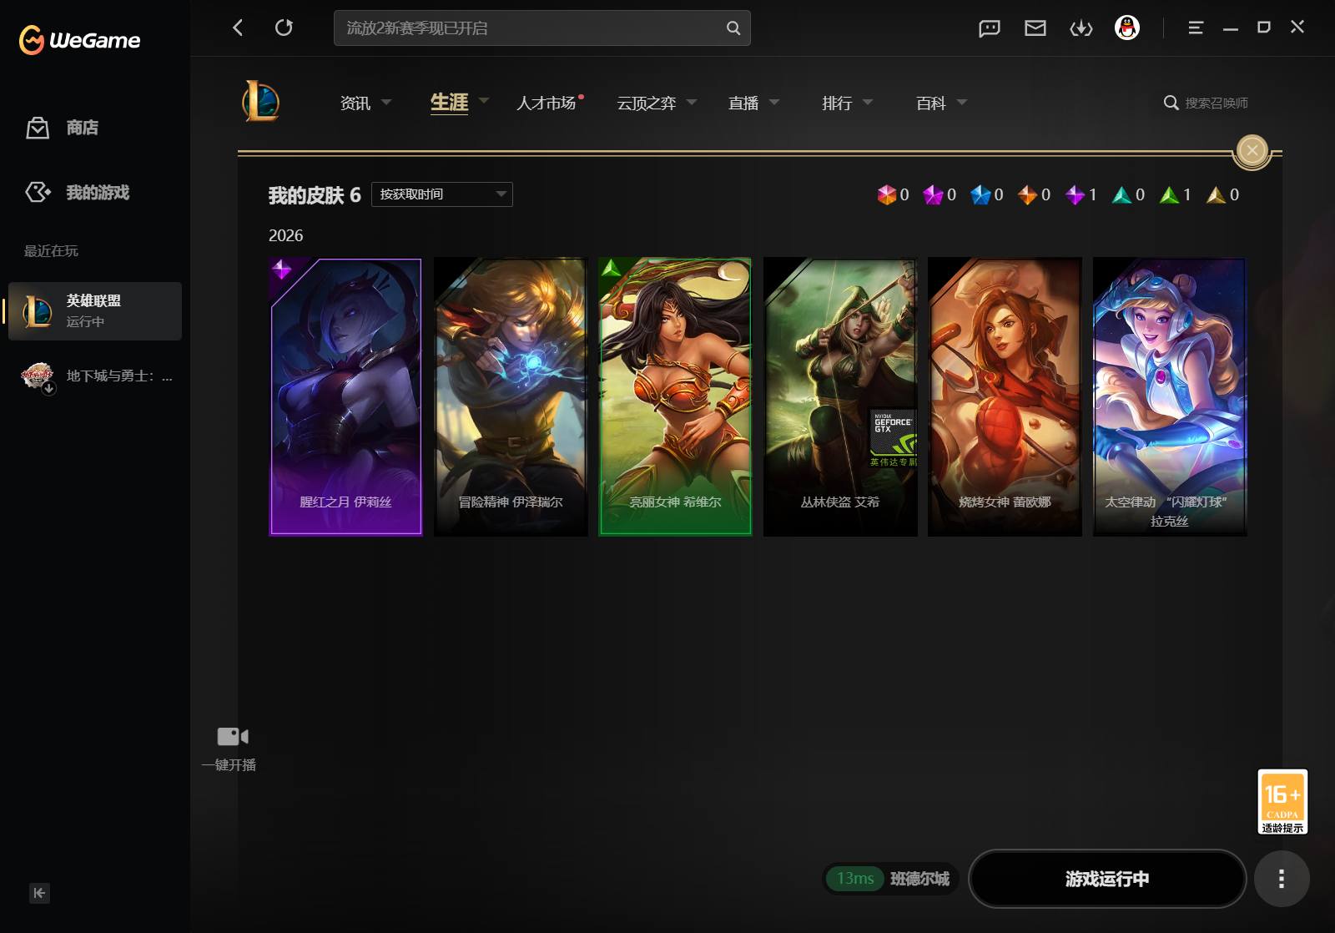1335x933 pixels.
Task: Close the skins panel with round X
Action: [x=1252, y=150]
